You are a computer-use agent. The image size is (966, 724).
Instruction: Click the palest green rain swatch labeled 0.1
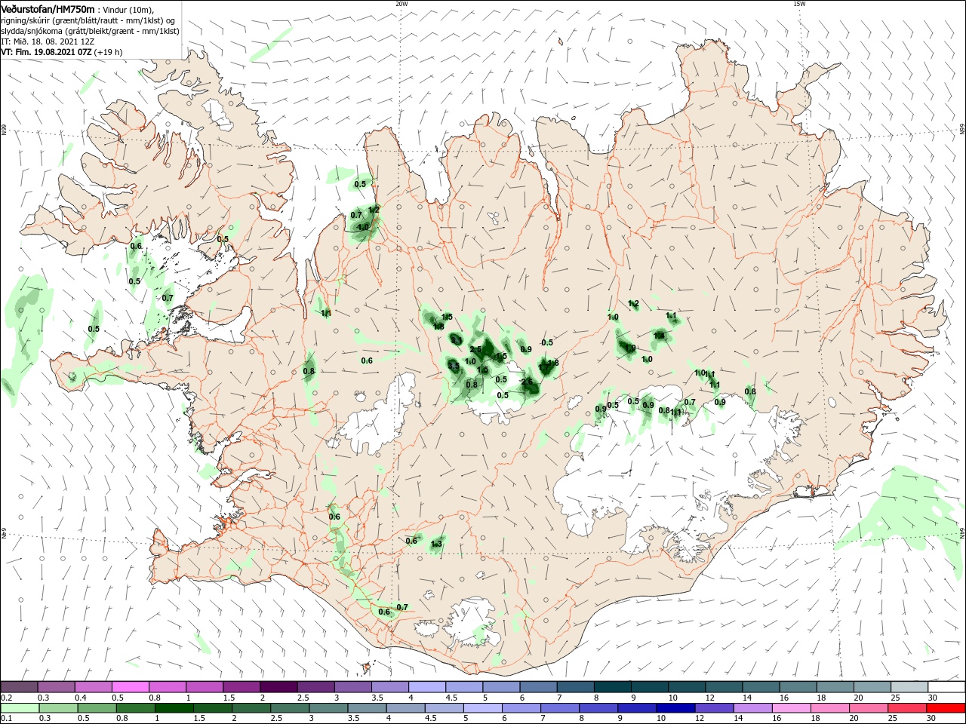tap(19, 708)
